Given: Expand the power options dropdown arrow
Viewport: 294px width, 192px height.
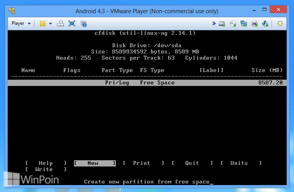Looking at the screenshot, I should [x=51, y=23].
